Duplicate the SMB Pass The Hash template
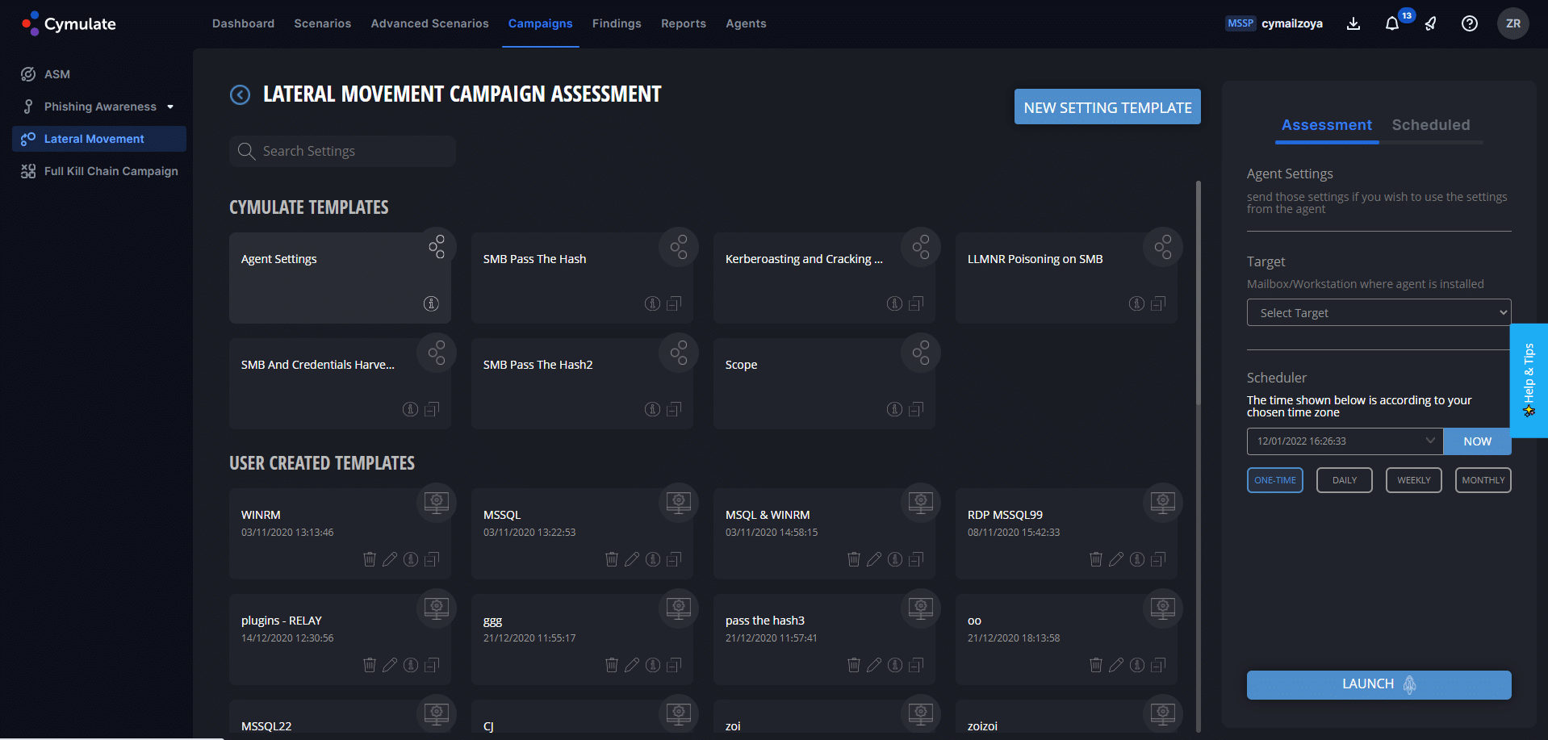Image resolution: width=1548 pixels, height=740 pixels. (x=674, y=303)
